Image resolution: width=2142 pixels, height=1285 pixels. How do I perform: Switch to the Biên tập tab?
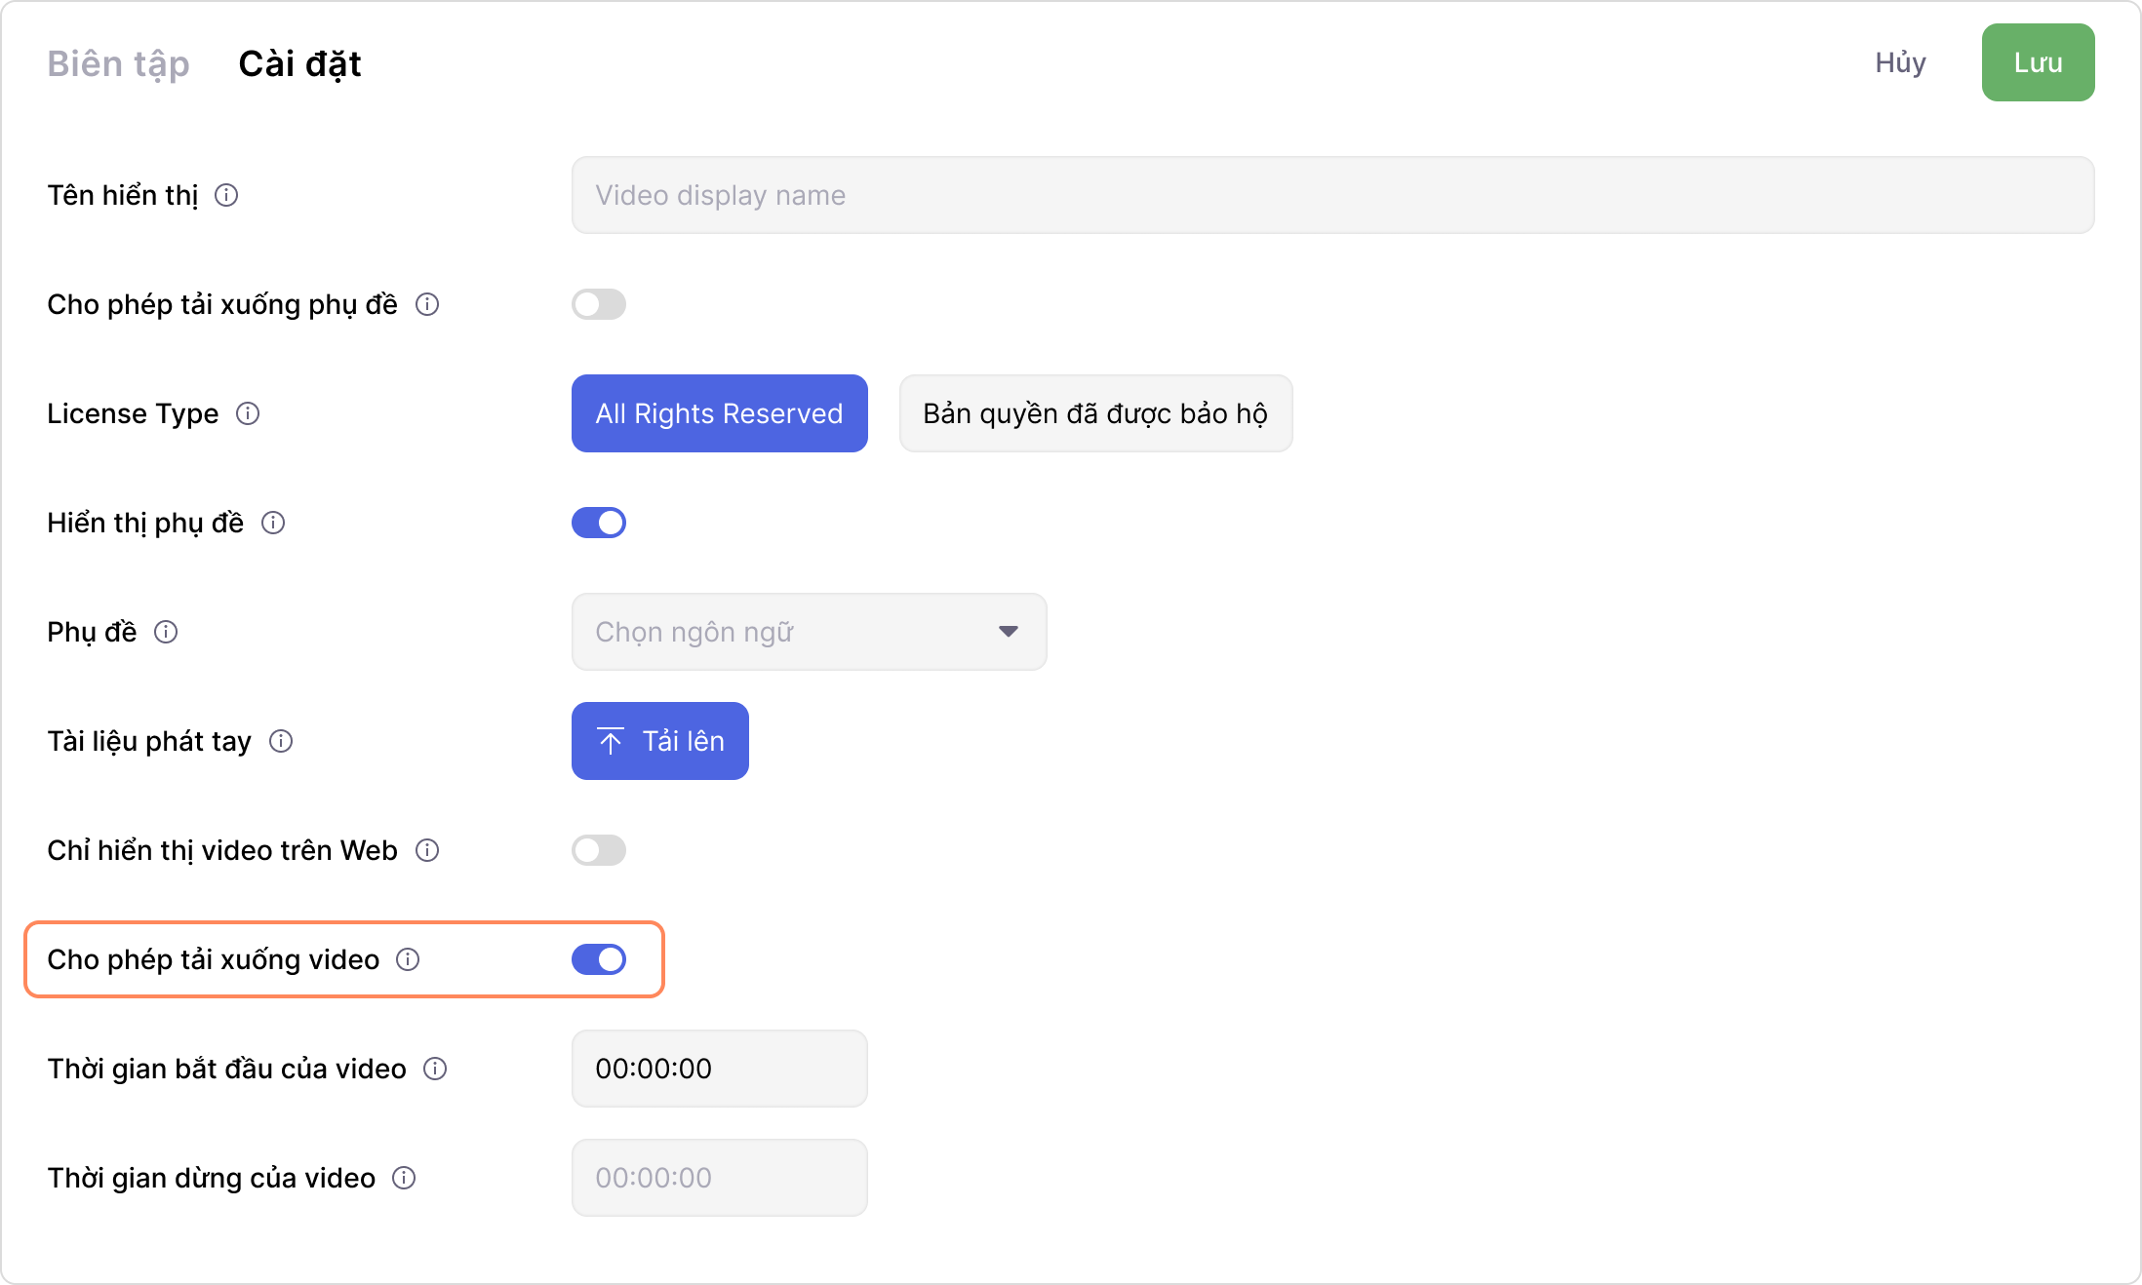pyautogui.click(x=118, y=63)
